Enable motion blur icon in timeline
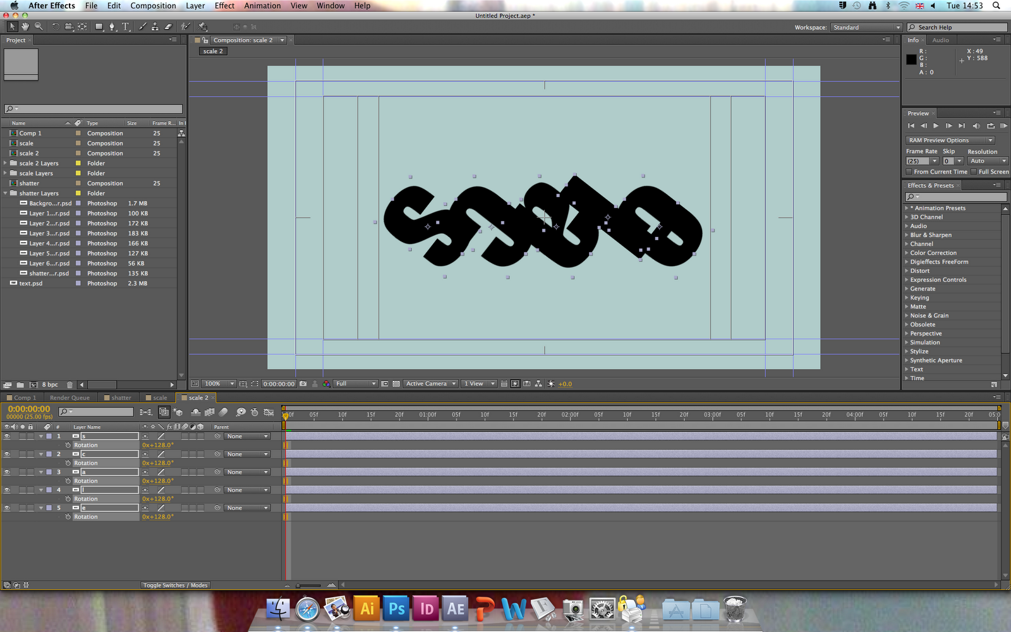 tap(223, 412)
